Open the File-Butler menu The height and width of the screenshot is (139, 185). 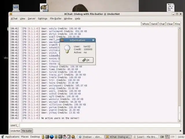(55, 19)
